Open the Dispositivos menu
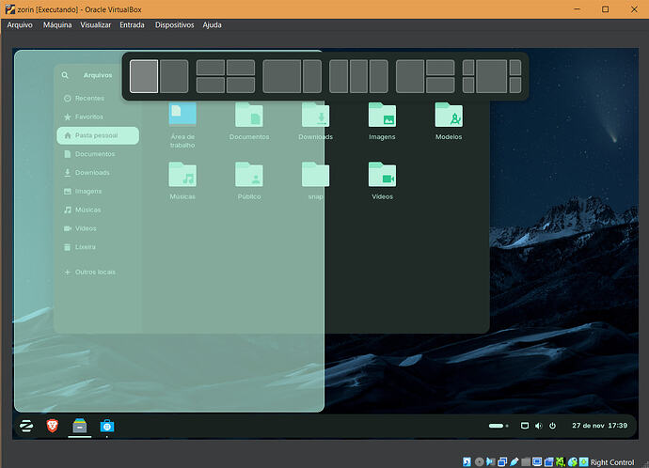 [x=174, y=24]
